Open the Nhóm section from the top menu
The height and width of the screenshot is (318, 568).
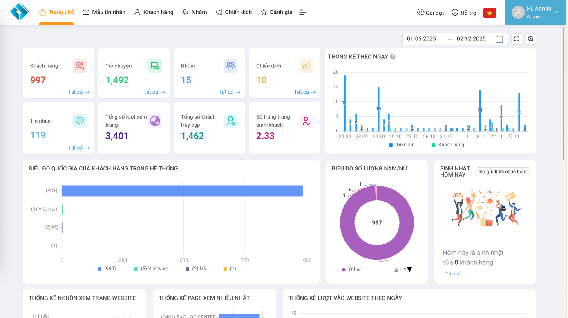195,12
